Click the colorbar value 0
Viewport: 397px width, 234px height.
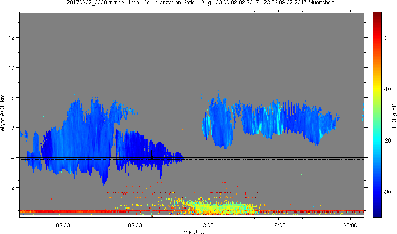point(385,38)
